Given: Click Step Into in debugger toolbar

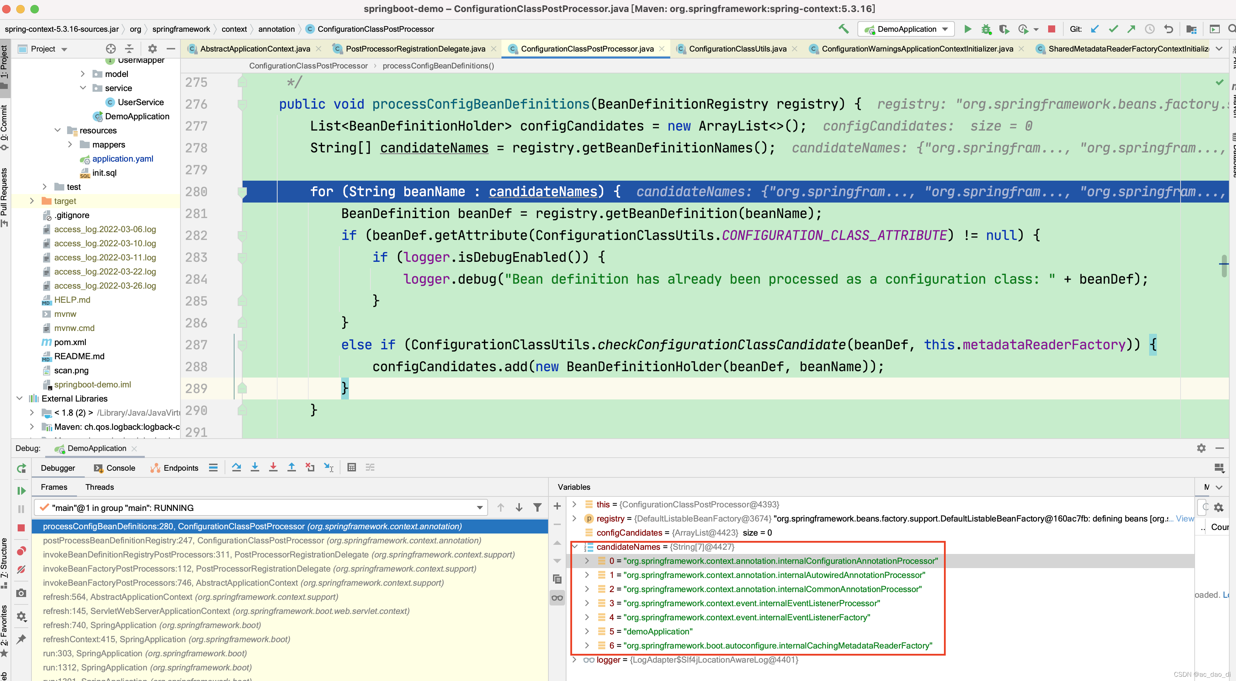Looking at the screenshot, I should [255, 467].
